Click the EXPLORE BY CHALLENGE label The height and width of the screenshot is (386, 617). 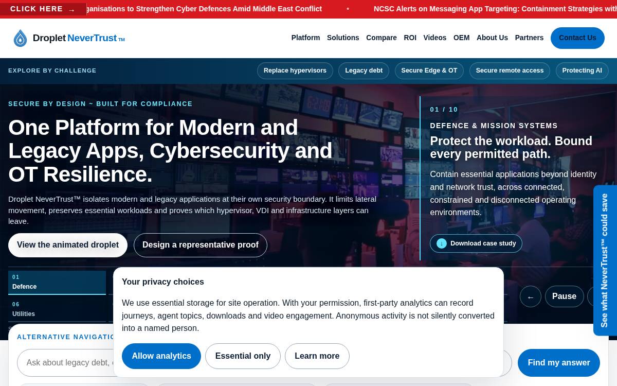52,71
